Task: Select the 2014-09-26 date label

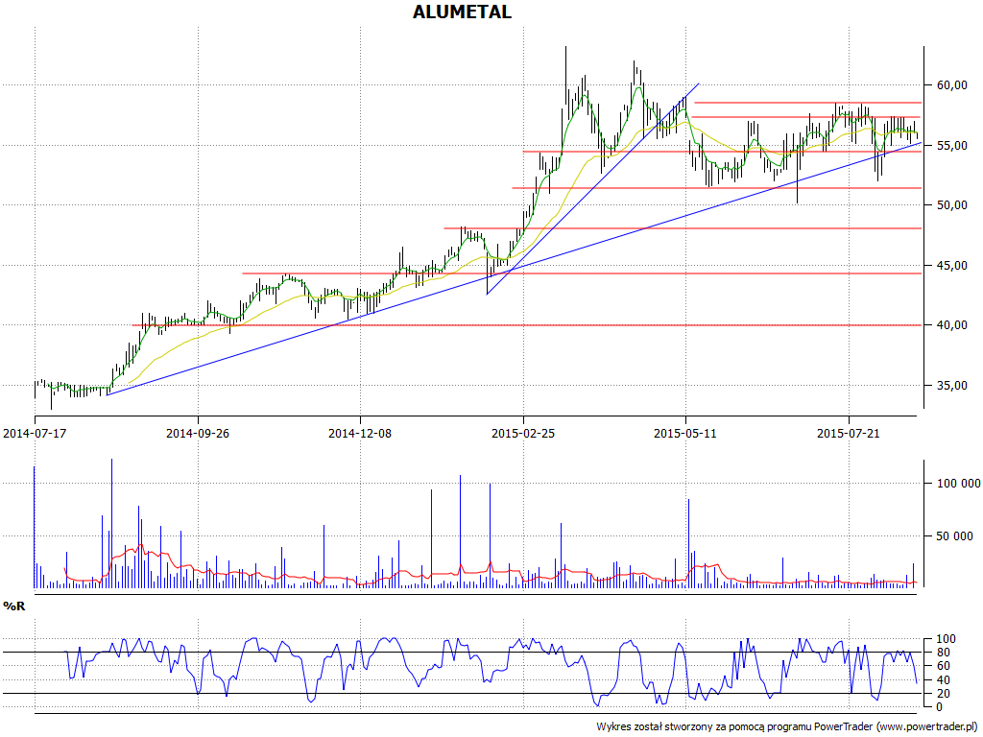Action: (198, 433)
